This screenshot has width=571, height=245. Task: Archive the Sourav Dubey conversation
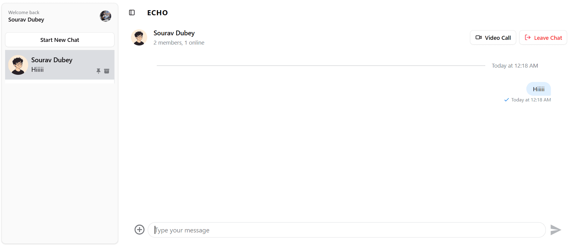107,71
